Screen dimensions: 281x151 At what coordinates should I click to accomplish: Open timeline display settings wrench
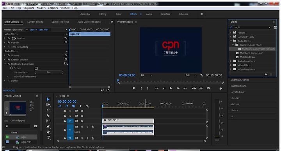[x=87, y=106]
